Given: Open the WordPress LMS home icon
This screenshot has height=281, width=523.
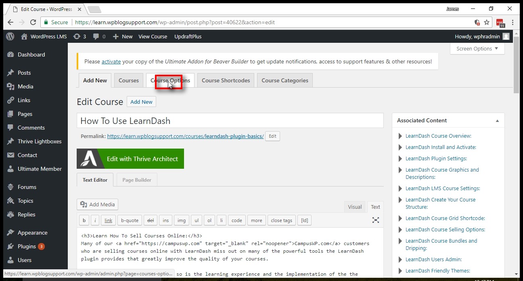Looking at the screenshot, I should tap(24, 36).
